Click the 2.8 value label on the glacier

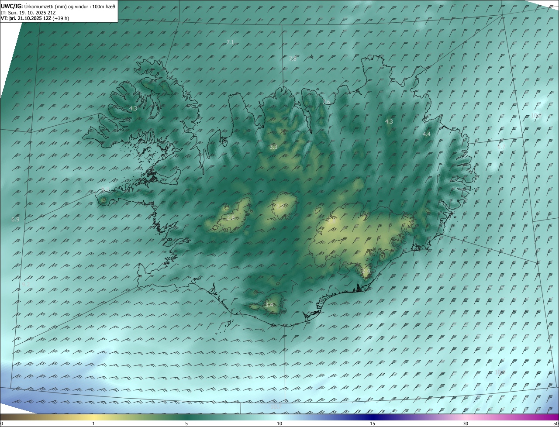pyautogui.click(x=231, y=217)
